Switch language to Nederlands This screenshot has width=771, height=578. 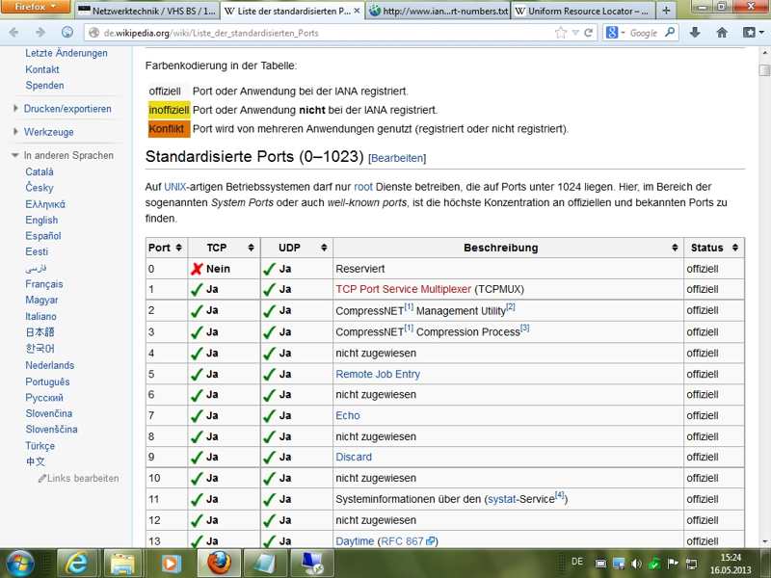pos(50,365)
